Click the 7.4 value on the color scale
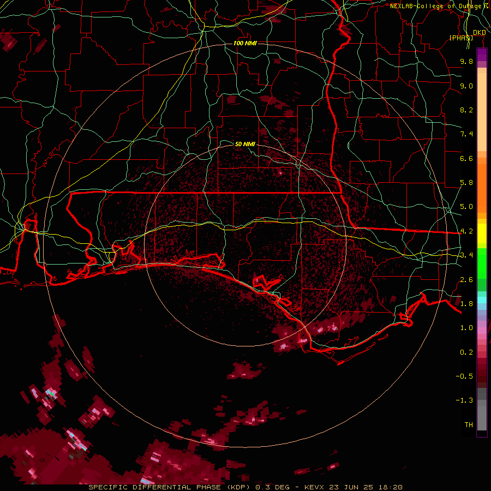Image resolution: width=491 pixels, height=491 pixels. tap(466, 134)
